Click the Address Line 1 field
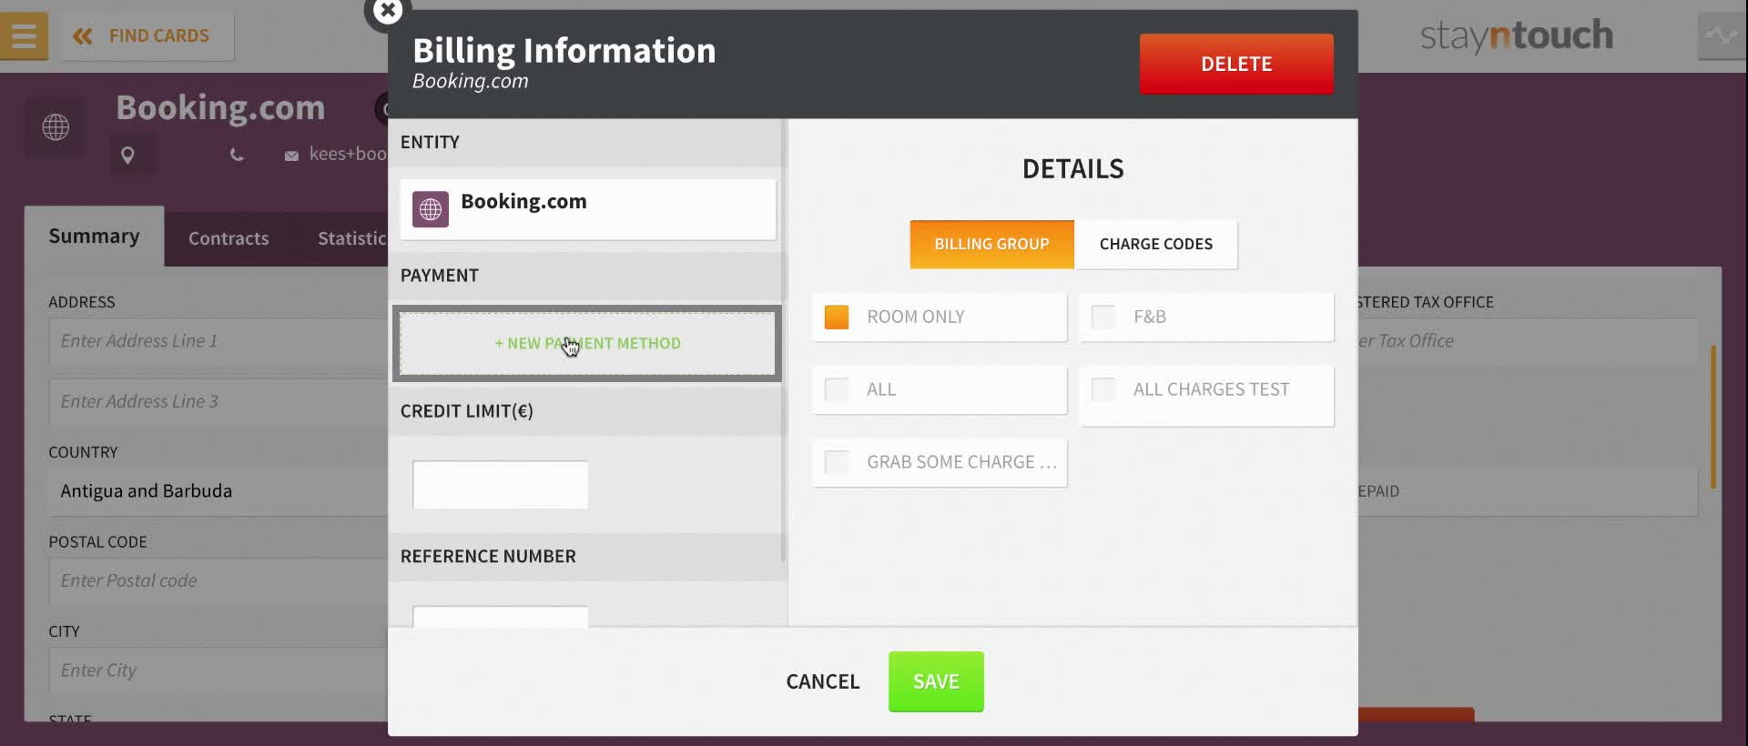The height and width of the screenshot is (746, 1748). click(x=218, y=341)
